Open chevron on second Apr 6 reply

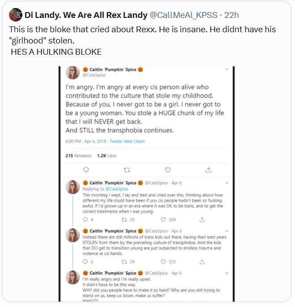(227, 230)
